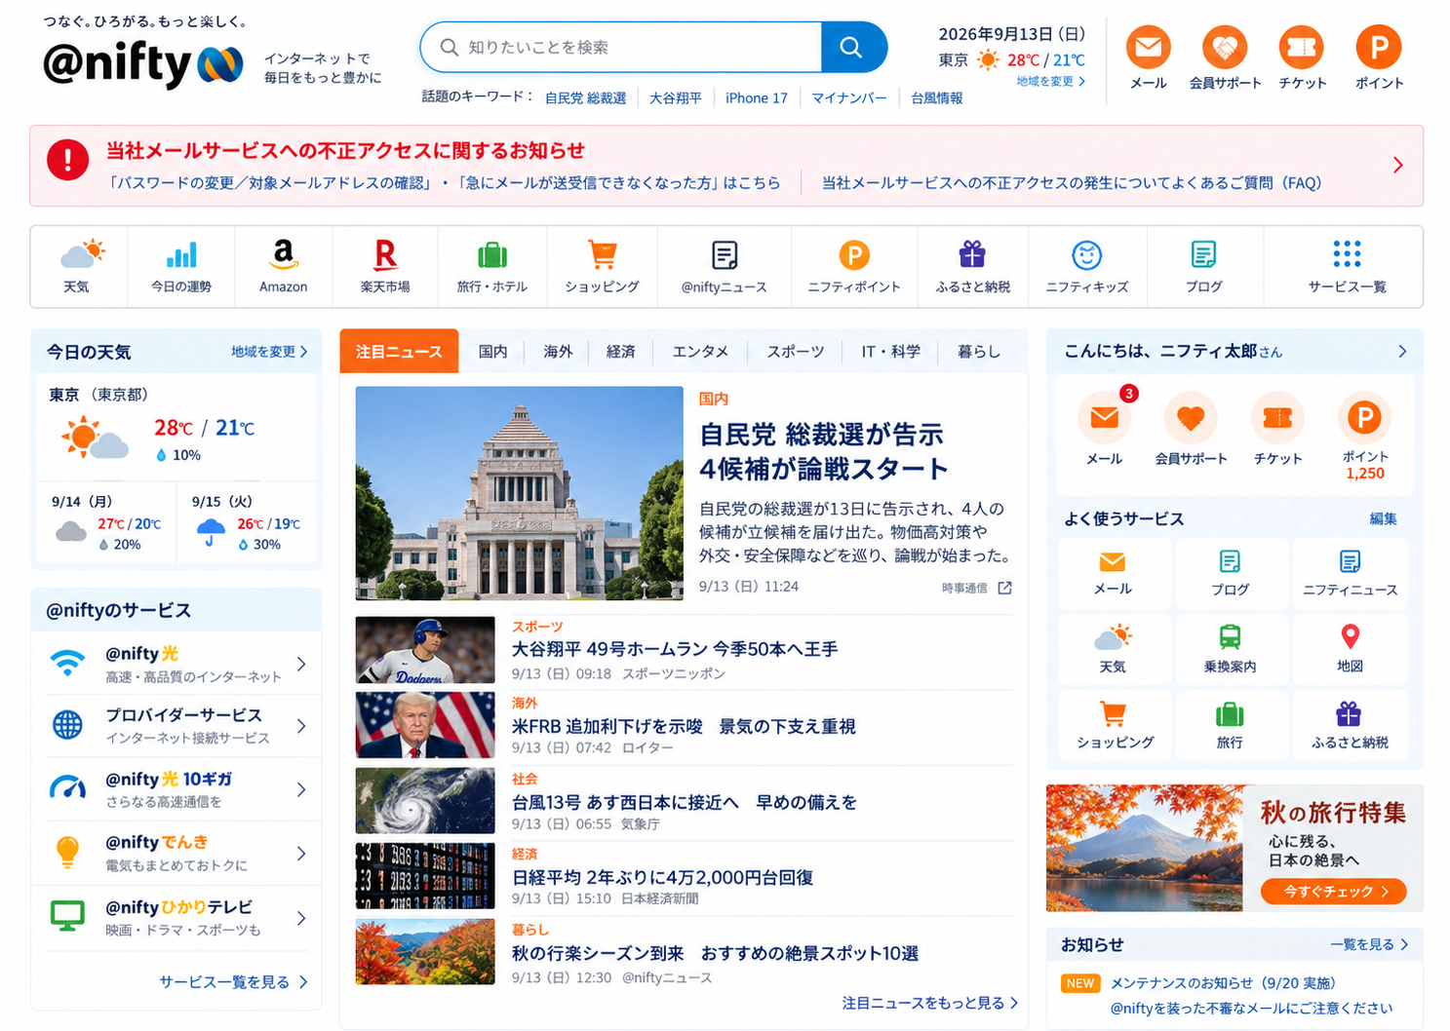Click 大谷翔平 keyword link
The height and width of the screenshot is (1031, 1450).
tap(676, 97)
